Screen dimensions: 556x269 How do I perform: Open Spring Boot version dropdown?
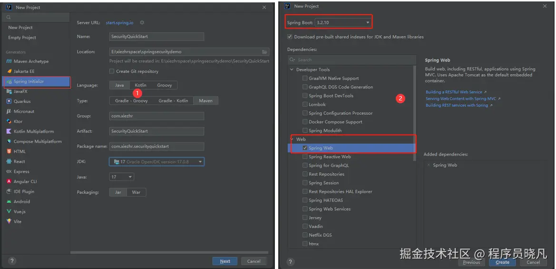(343, 23)
